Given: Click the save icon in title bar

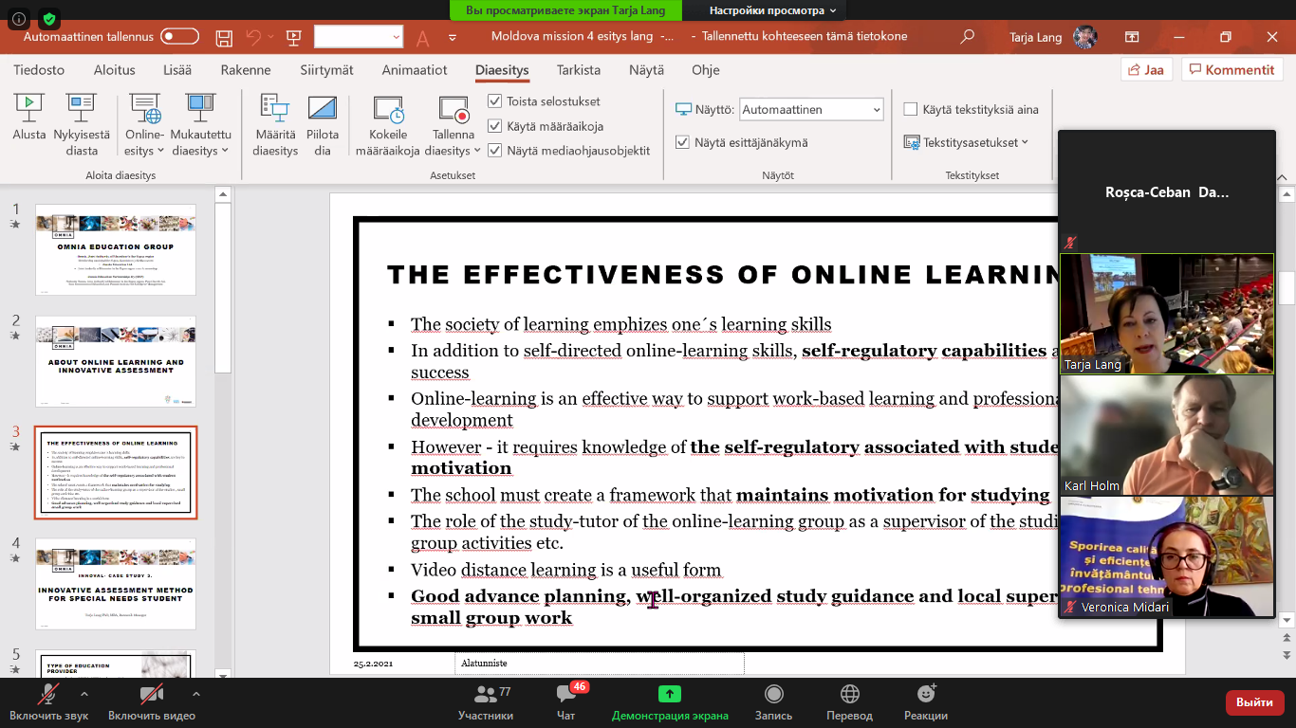Looking at the screenshot, I should (224, 38).
